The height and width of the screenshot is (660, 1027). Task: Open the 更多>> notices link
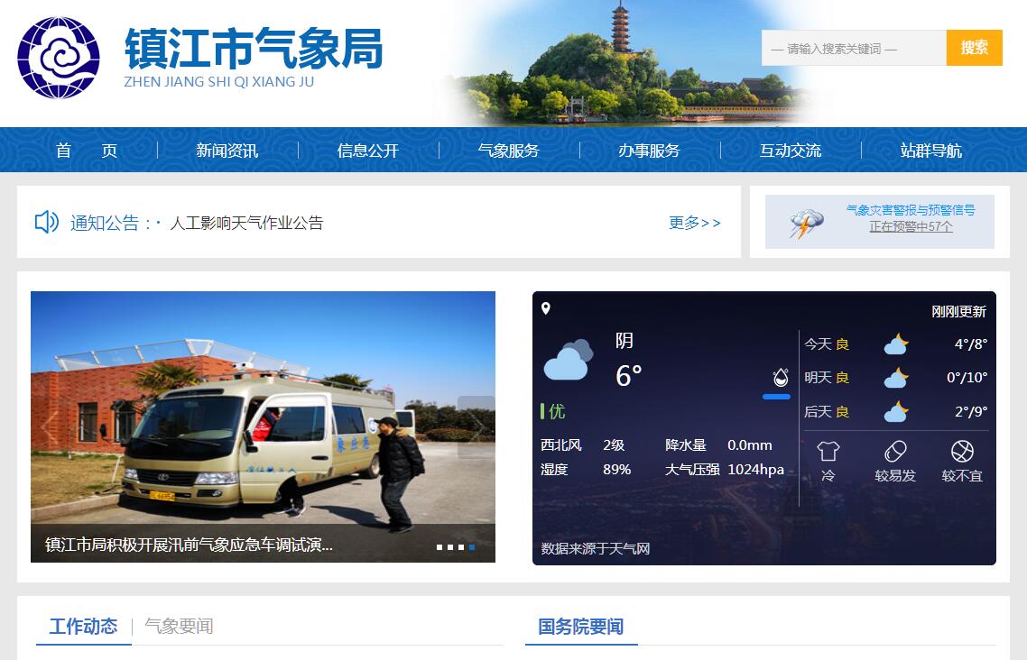(x=694, y=223)
